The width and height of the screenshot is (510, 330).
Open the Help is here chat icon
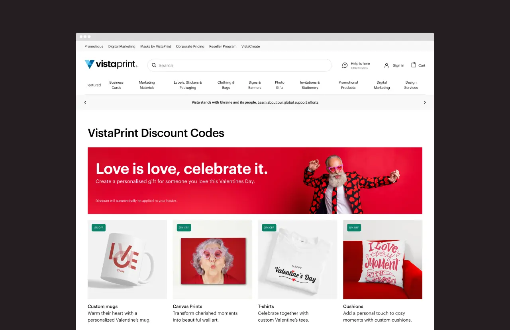(x=345, y=65)
